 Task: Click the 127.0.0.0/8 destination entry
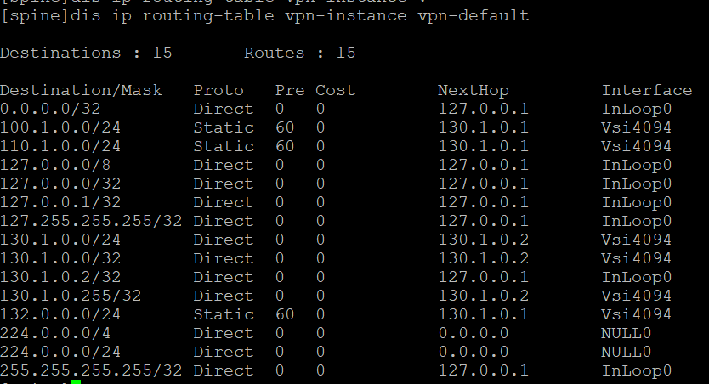[55, 165]
